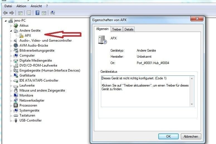Scan for hardware changes icon

point(52,13)
